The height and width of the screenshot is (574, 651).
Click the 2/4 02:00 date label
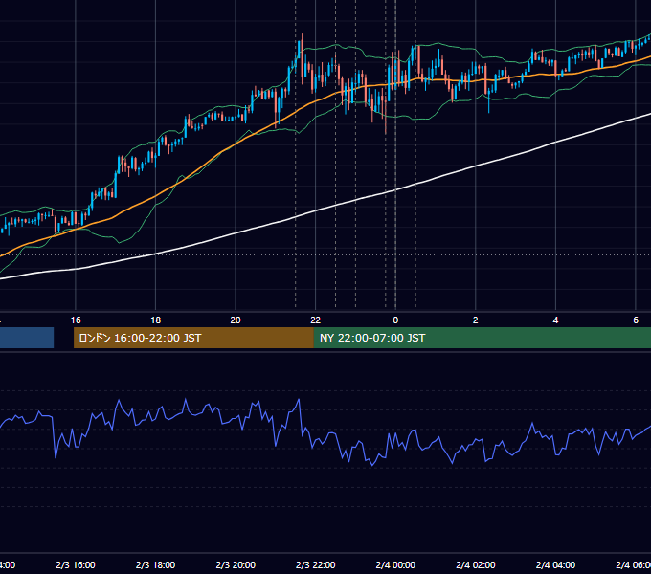point(476,565)
